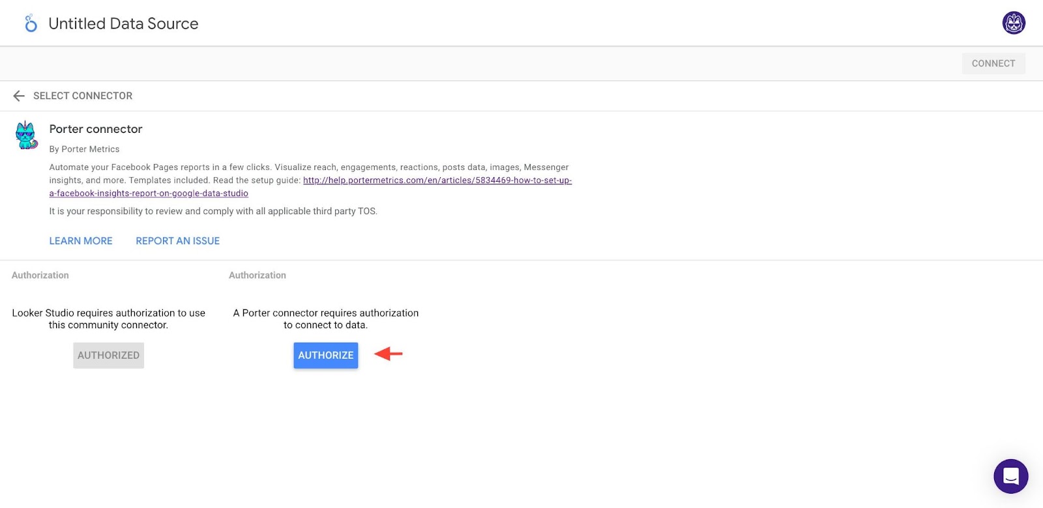The width and height of the screenshot is (1043, 508).
Task: Click the blue AUTHORIZE button
Action: pyautogui.click(x=326, y=356)
